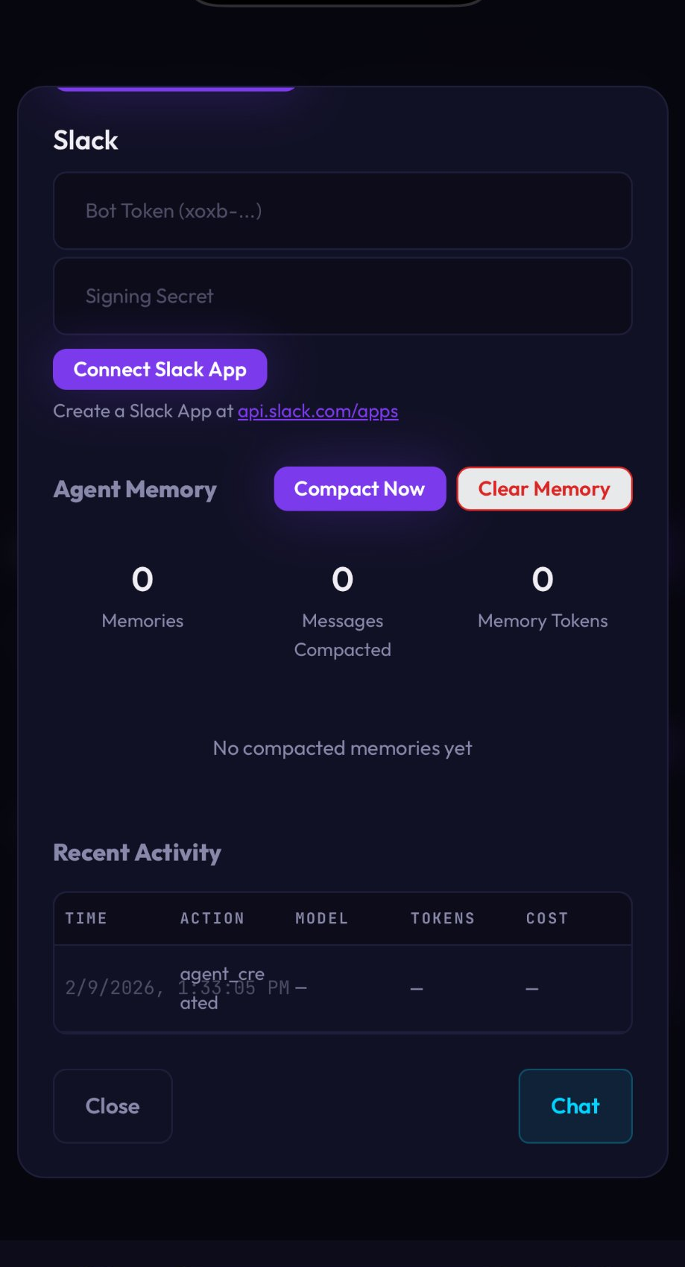Open the api.slack.com/apps link
Screen dimensions: 685x1267
pos(318,411)
